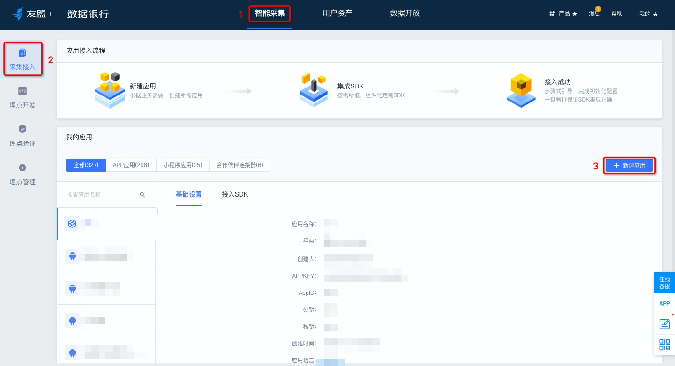Click the 创建时间 label
675x366 pixels.
(304, 343)
